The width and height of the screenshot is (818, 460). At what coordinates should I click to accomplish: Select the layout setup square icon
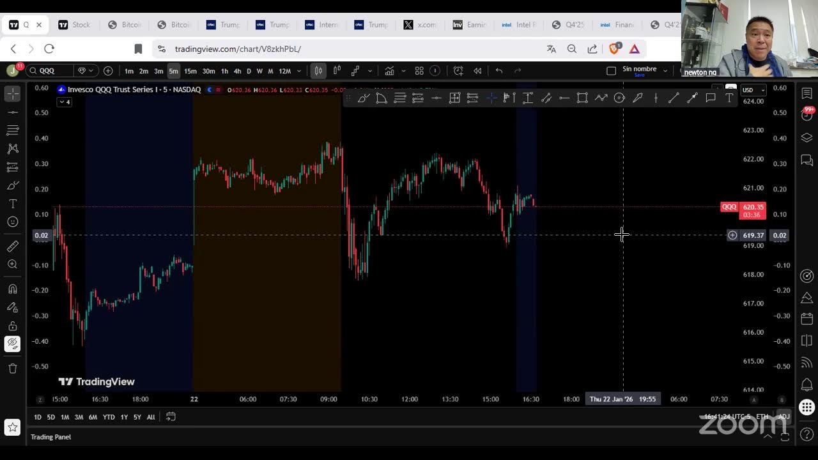click(x=611, y=71)
